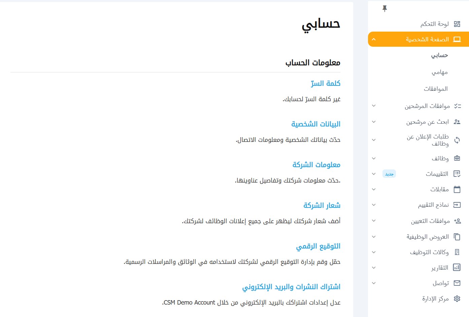469x317 pixels.
Task: Expand the نماذج التقييم chevron
Action: point(374,205)
